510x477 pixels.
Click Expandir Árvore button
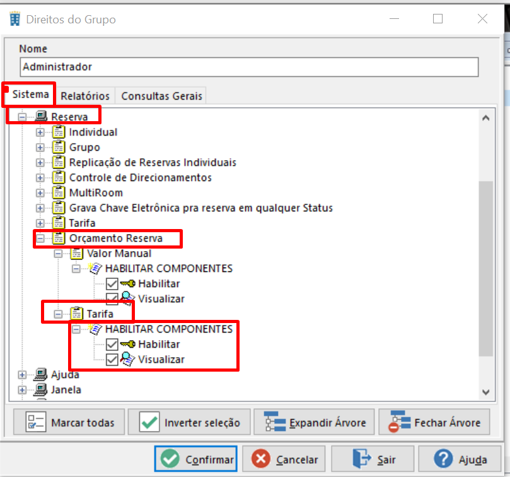pyautogui.click(x=314, y=422)
